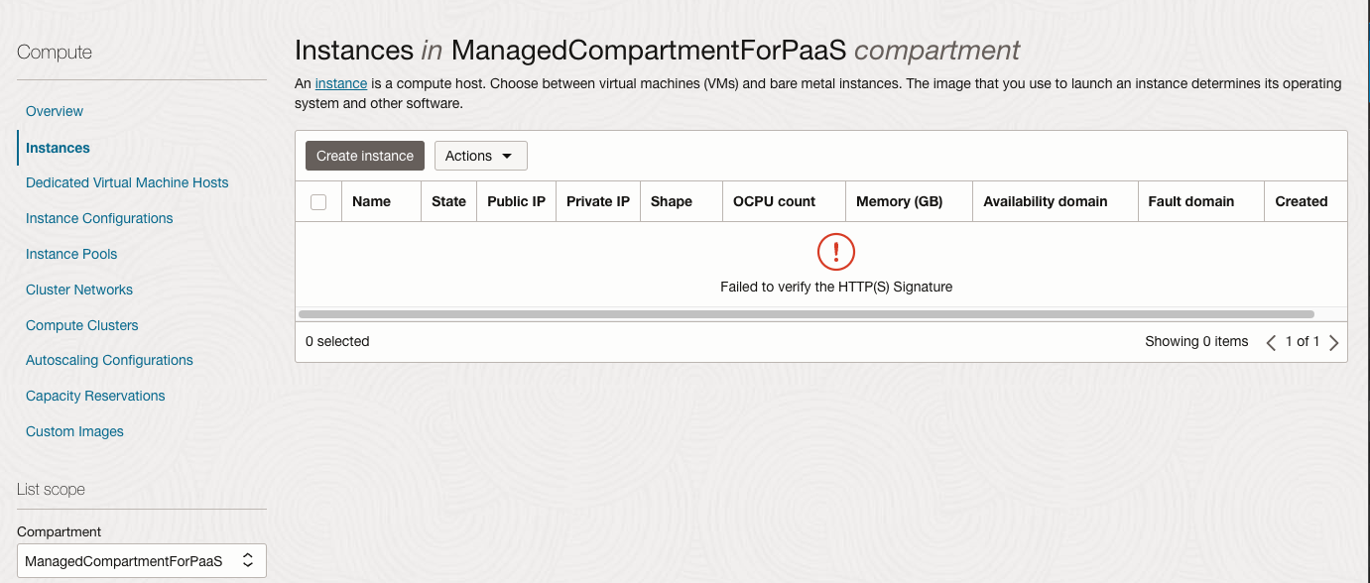The image size is (1370, 583).
Task: Open Instance Pools page
Action: tap(71, 254)
